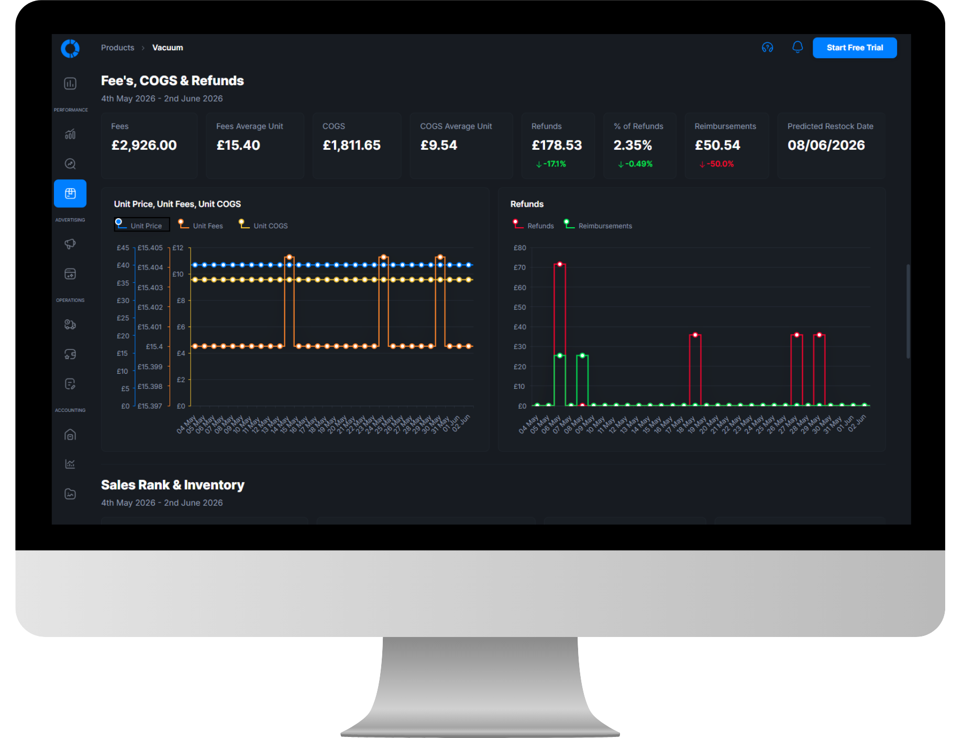Open the bank building accounting icon

point(70,435)
